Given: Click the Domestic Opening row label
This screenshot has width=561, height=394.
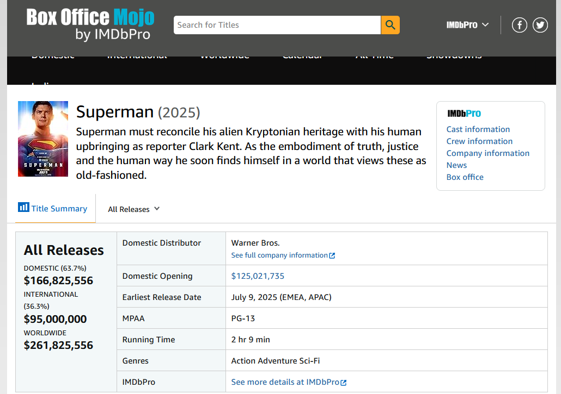Looking at the screenshot, I should (157, 276).
